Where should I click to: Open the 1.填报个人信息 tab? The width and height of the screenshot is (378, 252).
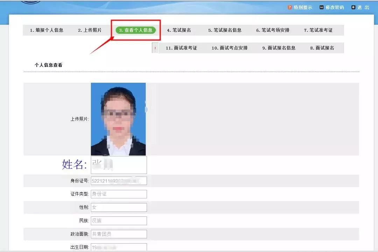[x=47, y=30]
